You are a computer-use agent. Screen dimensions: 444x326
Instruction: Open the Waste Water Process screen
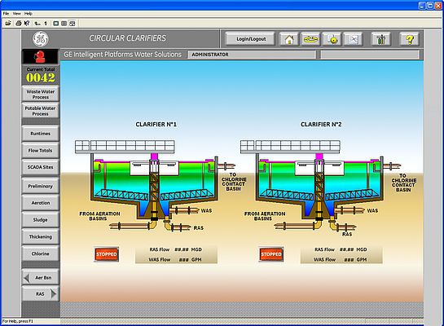coord(41,94)
